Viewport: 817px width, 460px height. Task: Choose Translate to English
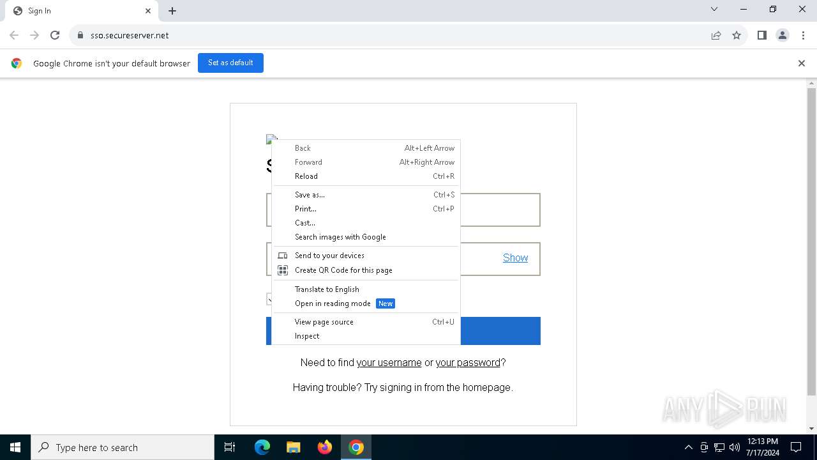pyautogui.click(x=366, y=289)
